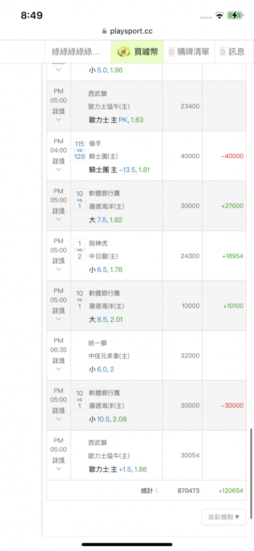Click 詳情 link of 歐力士 主 PK row
The image size is (254, 551).
(59, 111)
